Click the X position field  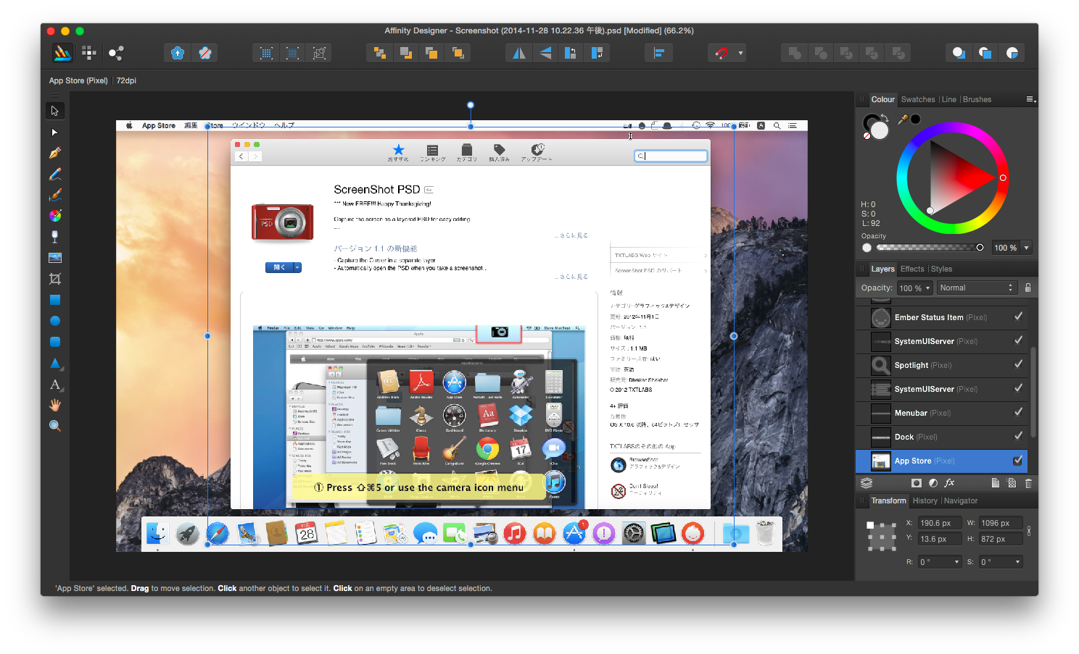[939, 523]
